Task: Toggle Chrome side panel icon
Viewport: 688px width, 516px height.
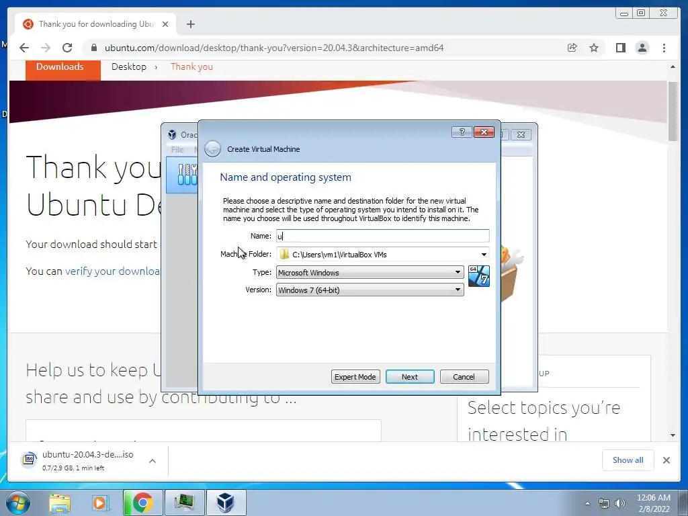Action: 620,48
